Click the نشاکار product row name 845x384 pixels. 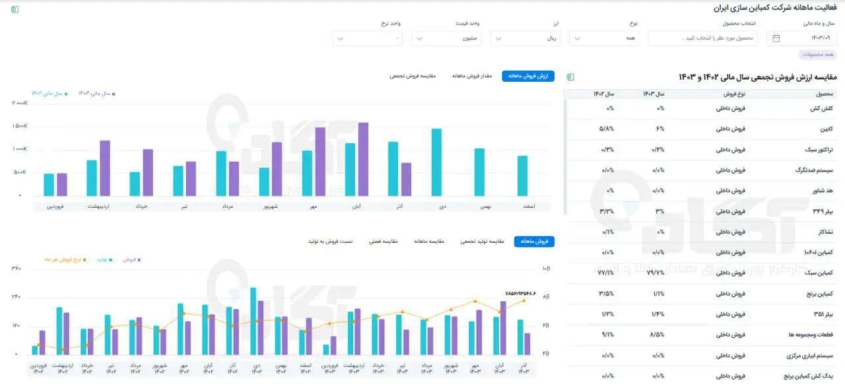[827, 232]
